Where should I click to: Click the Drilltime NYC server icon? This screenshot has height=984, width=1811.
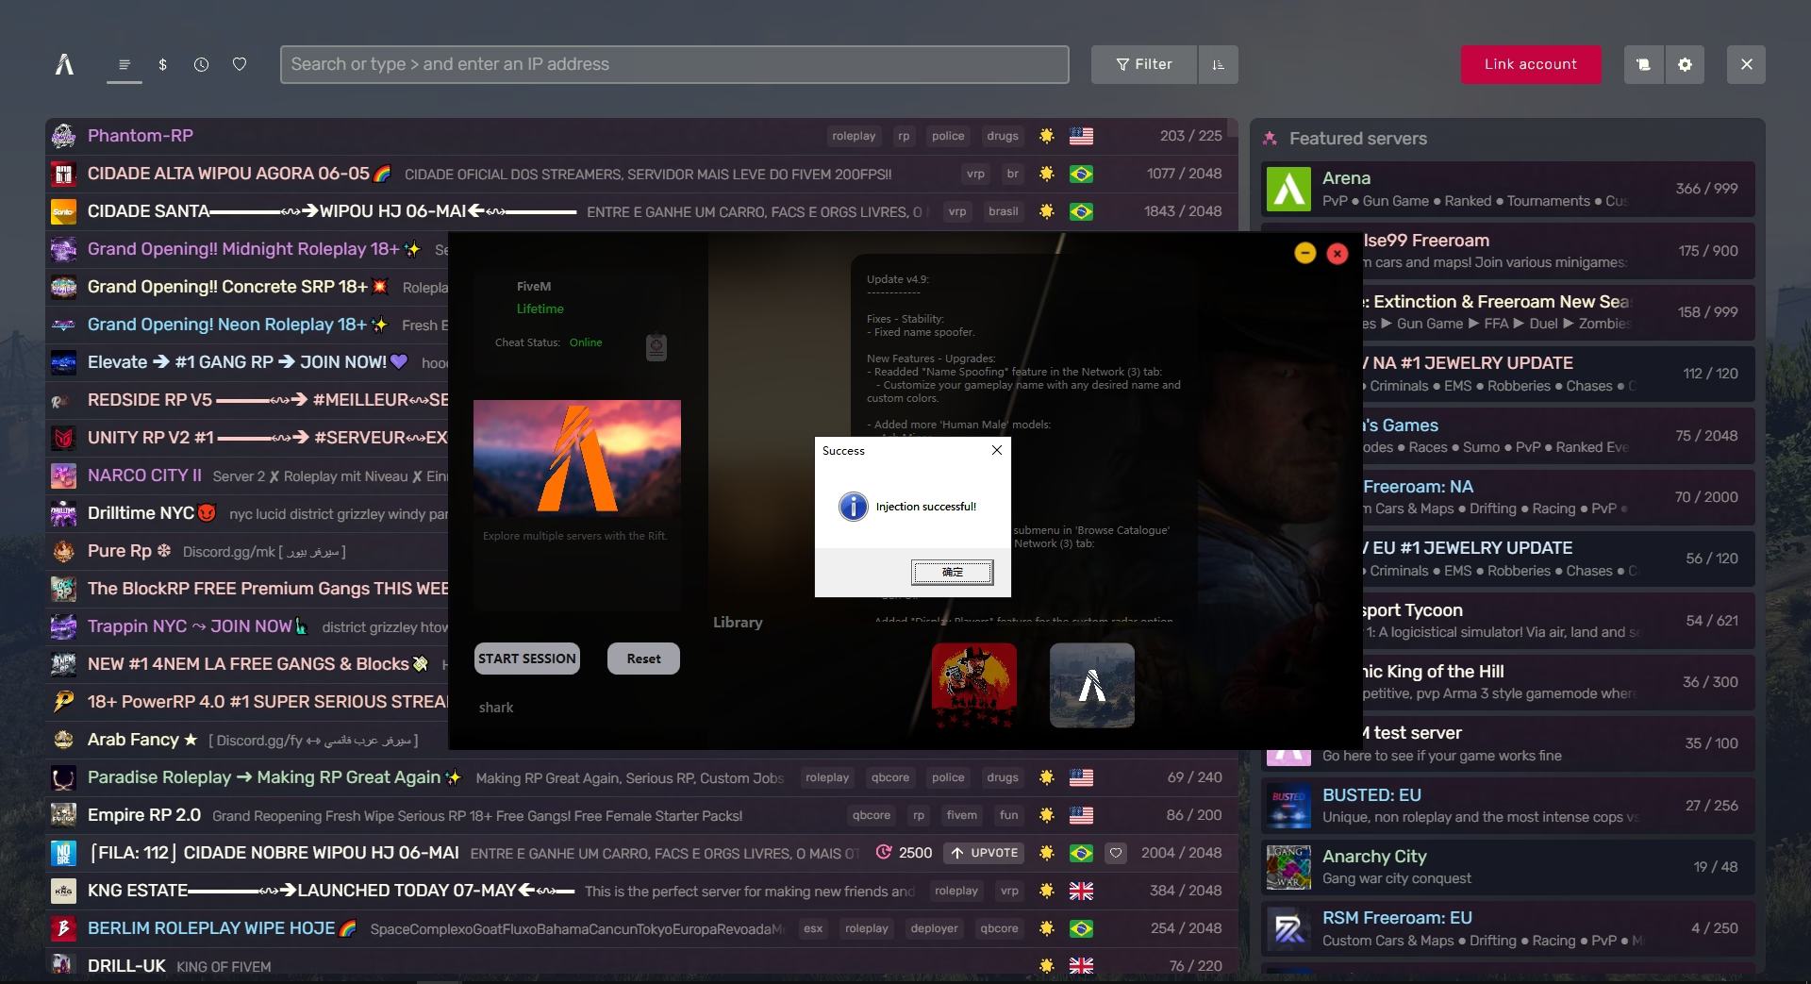(63, 513)
